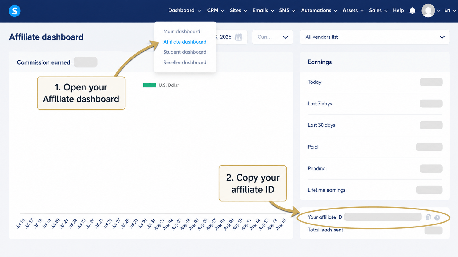Open the Help link

coord(398,10)
